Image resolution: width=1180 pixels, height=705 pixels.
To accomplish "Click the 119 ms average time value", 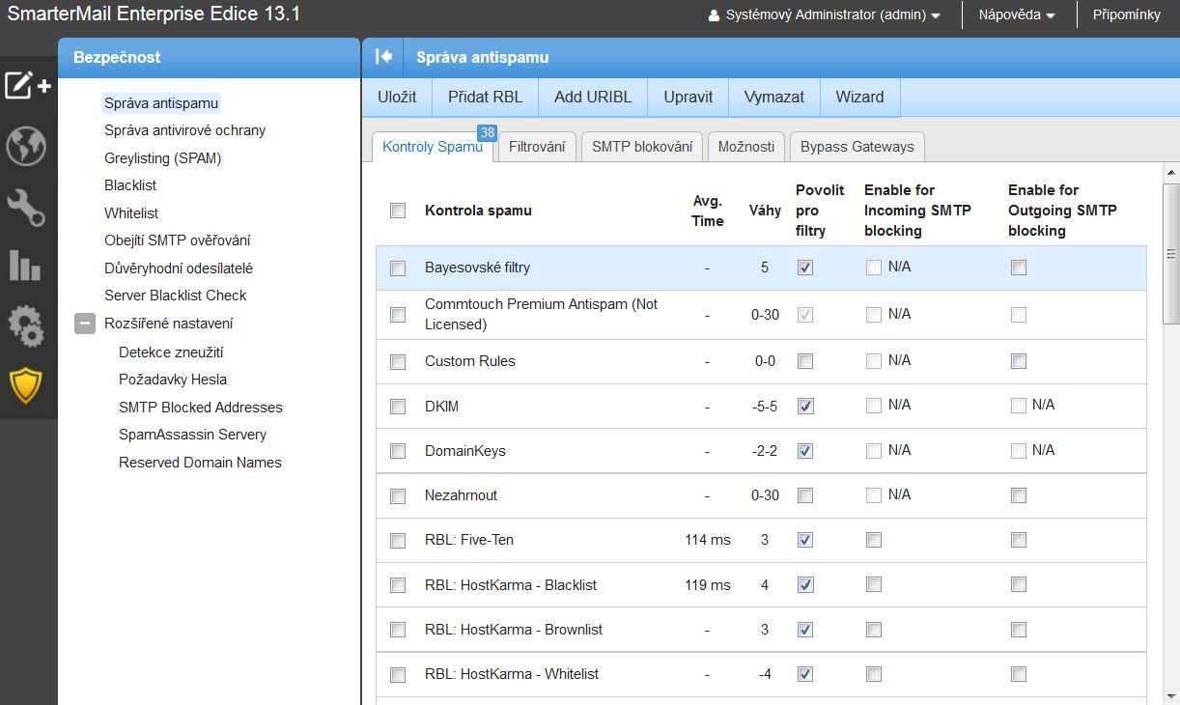I will 708,585.
